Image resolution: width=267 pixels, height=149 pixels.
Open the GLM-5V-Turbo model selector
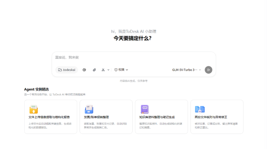coord(186,70)
